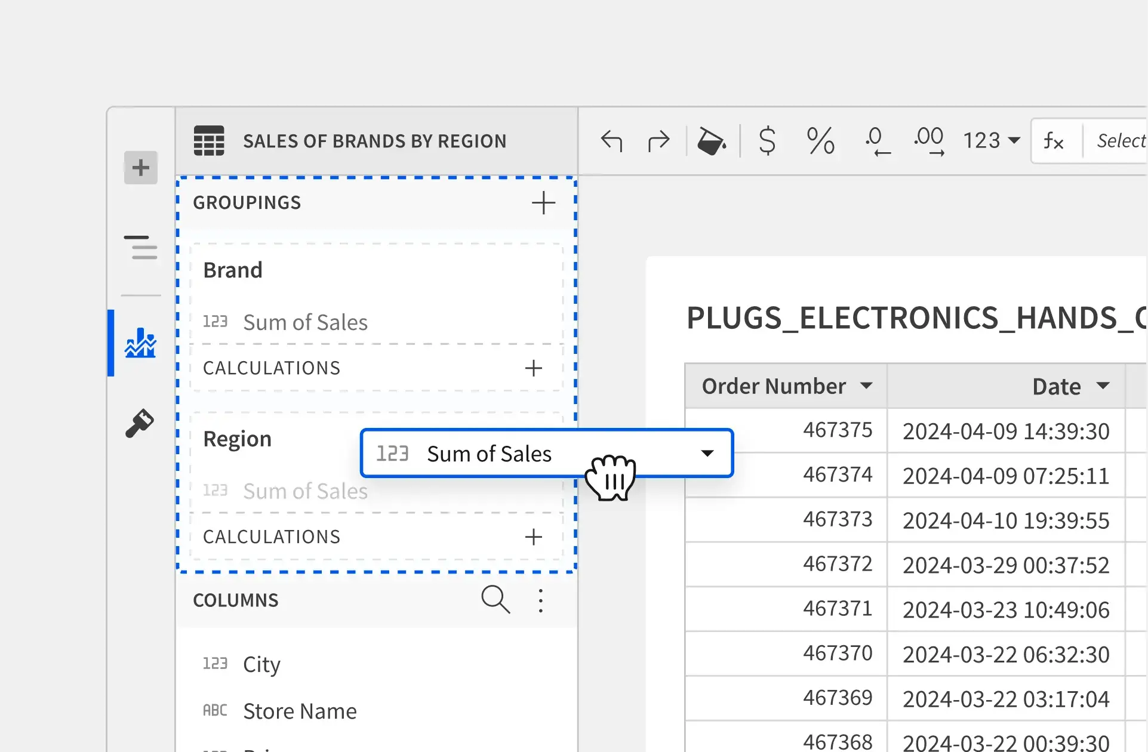Search columns with magnifier icon
The width and height of the screenshot is (1148, 752).
click(495, 599)
